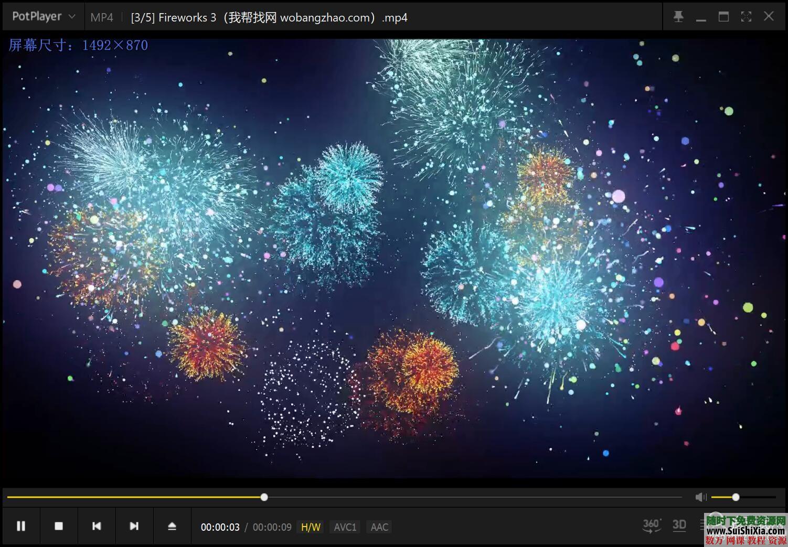Open the PotPlayer main menu dropdown
Screen dimensions: 788x547
tap(37, 17)
